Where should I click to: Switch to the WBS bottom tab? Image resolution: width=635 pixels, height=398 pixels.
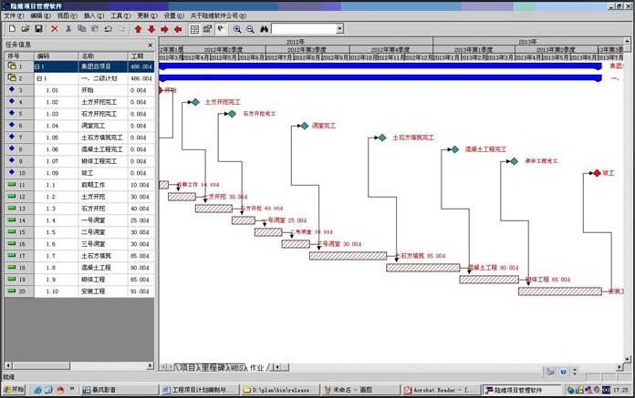pyautogui.click(x=237, y=368)
